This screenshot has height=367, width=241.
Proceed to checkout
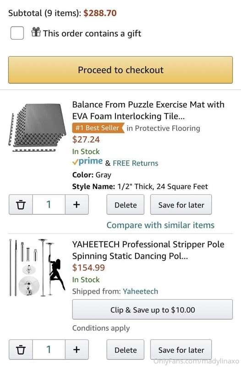[x=120, y=70]
